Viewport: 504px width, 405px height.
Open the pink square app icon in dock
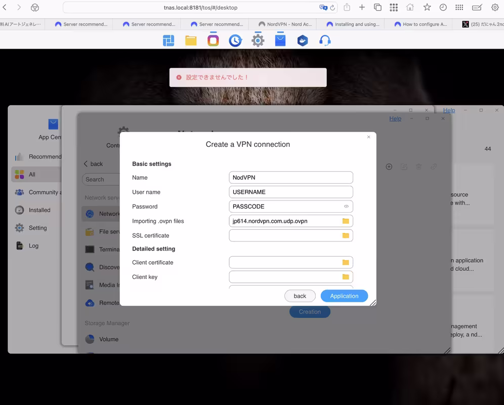213,40
